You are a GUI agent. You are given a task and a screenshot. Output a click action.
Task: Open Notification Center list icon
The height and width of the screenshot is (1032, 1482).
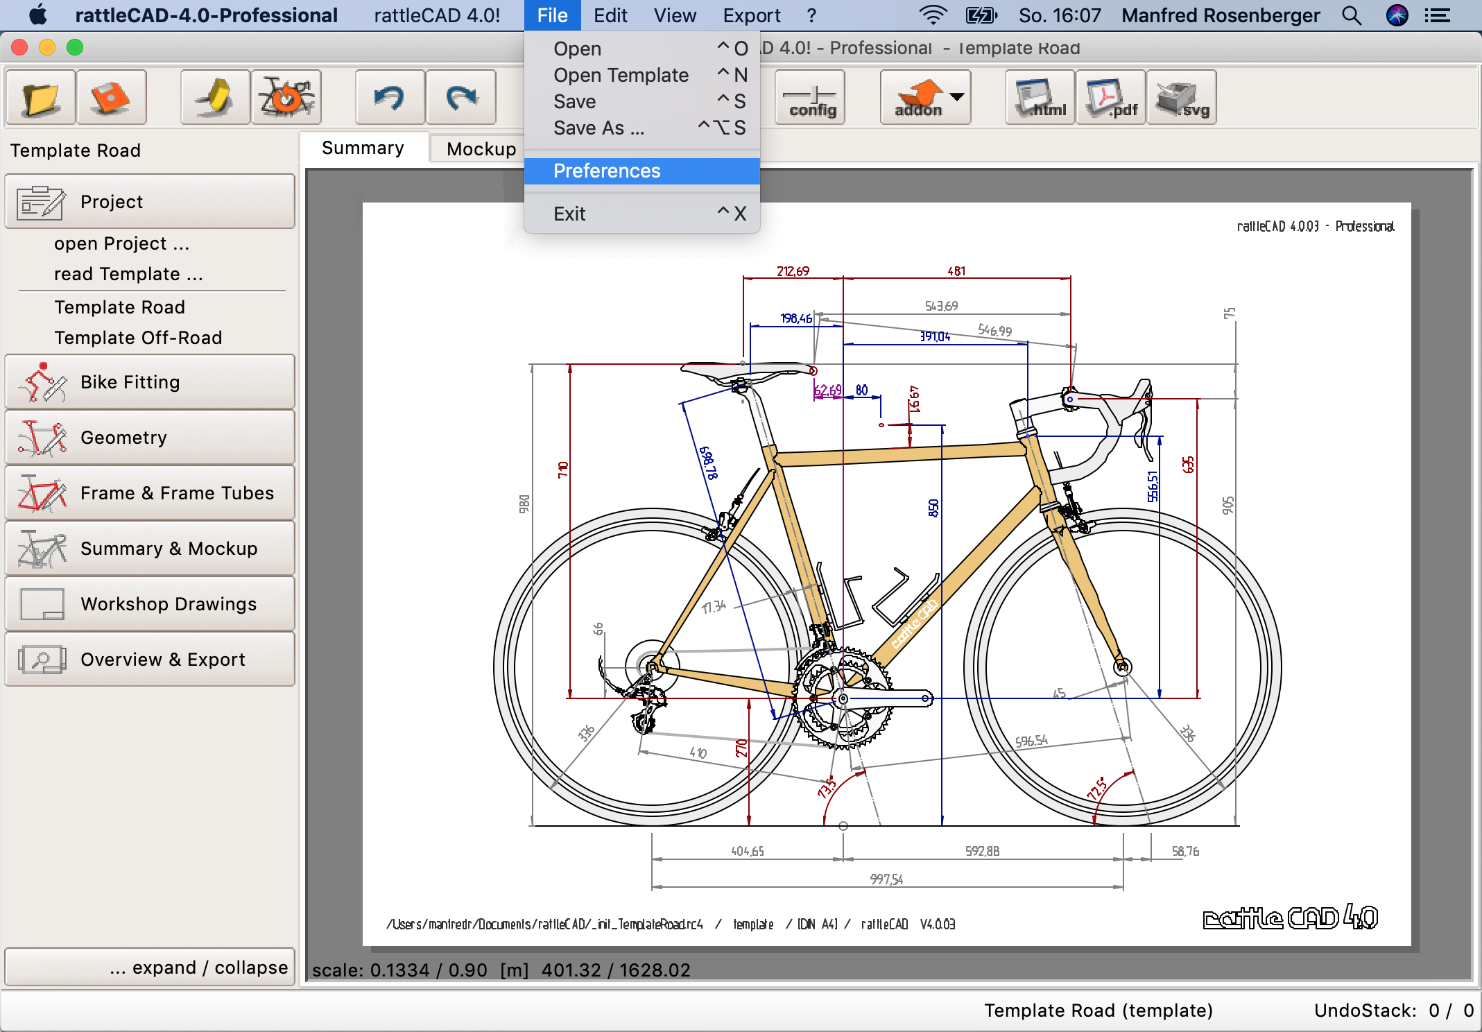tap(1438, 15)
